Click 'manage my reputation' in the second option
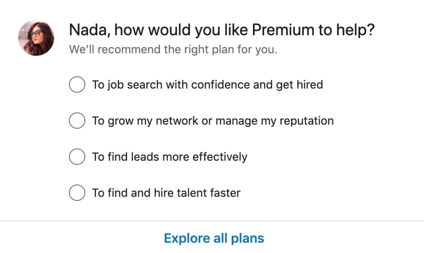 point(275,121)
